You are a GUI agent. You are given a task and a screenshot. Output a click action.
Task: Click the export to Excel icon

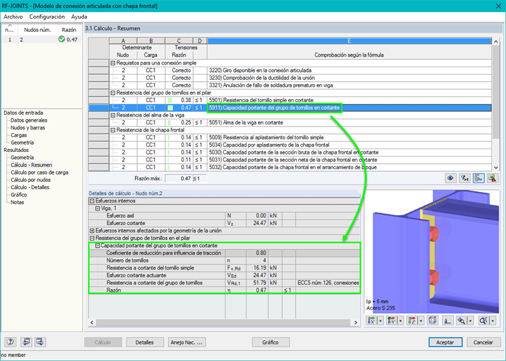pyautogui.click(x=493, y=178)
